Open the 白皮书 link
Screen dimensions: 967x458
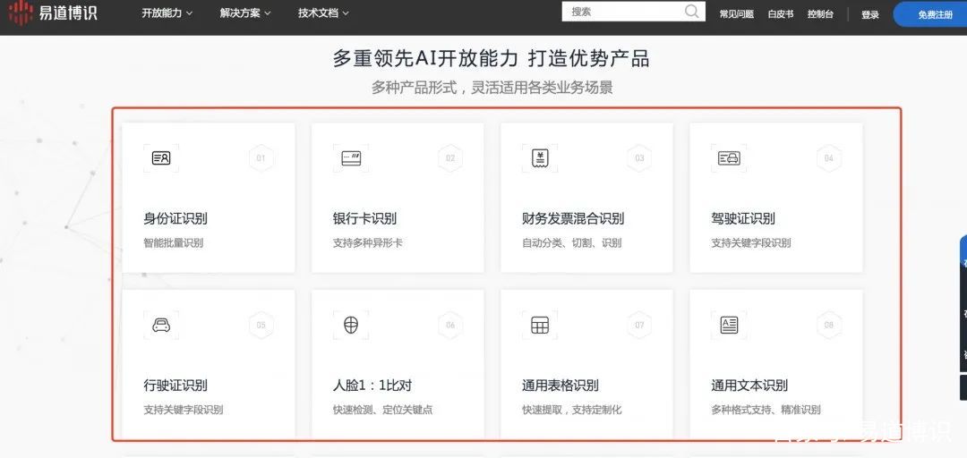781,14
